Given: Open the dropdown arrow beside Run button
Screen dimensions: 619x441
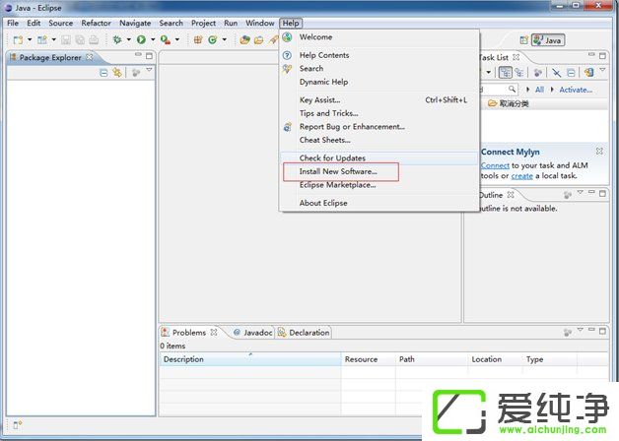Looking at the screenshot, I should click(x=152, y=40).
